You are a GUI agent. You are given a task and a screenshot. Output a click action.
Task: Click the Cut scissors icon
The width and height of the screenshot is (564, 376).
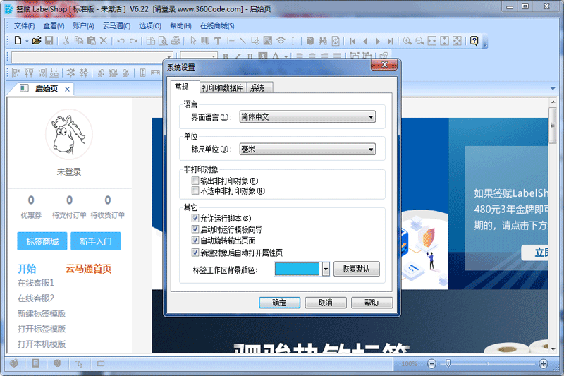pos(66,41)
